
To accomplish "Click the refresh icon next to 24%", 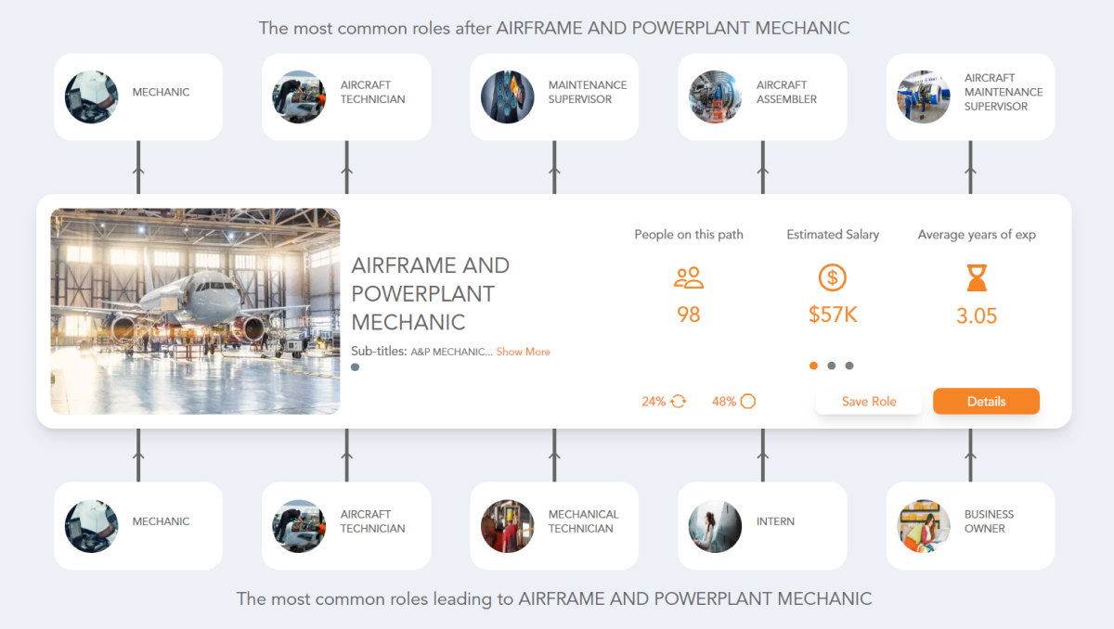I will click(677, 401).
